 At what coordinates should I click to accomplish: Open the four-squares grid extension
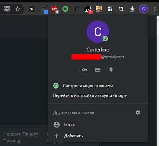[110, 9]
